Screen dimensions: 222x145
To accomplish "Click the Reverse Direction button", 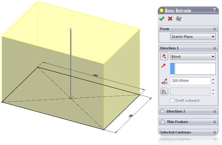I will 164,56.
